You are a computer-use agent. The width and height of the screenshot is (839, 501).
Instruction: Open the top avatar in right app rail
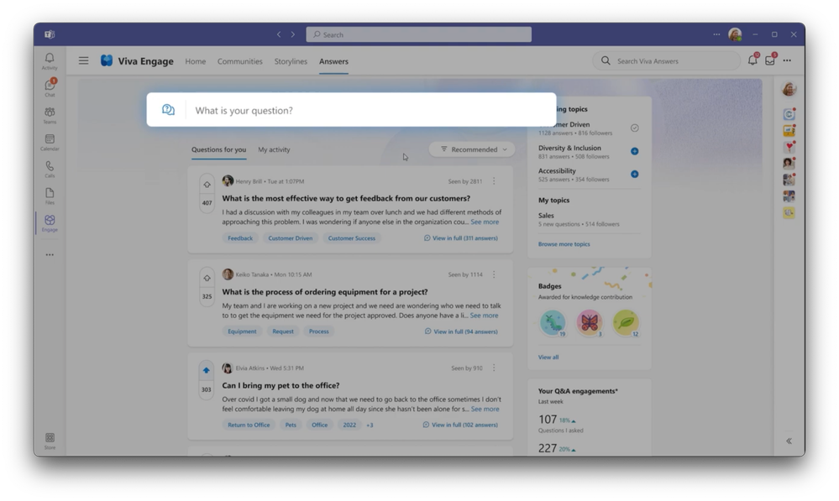(789, 89)
